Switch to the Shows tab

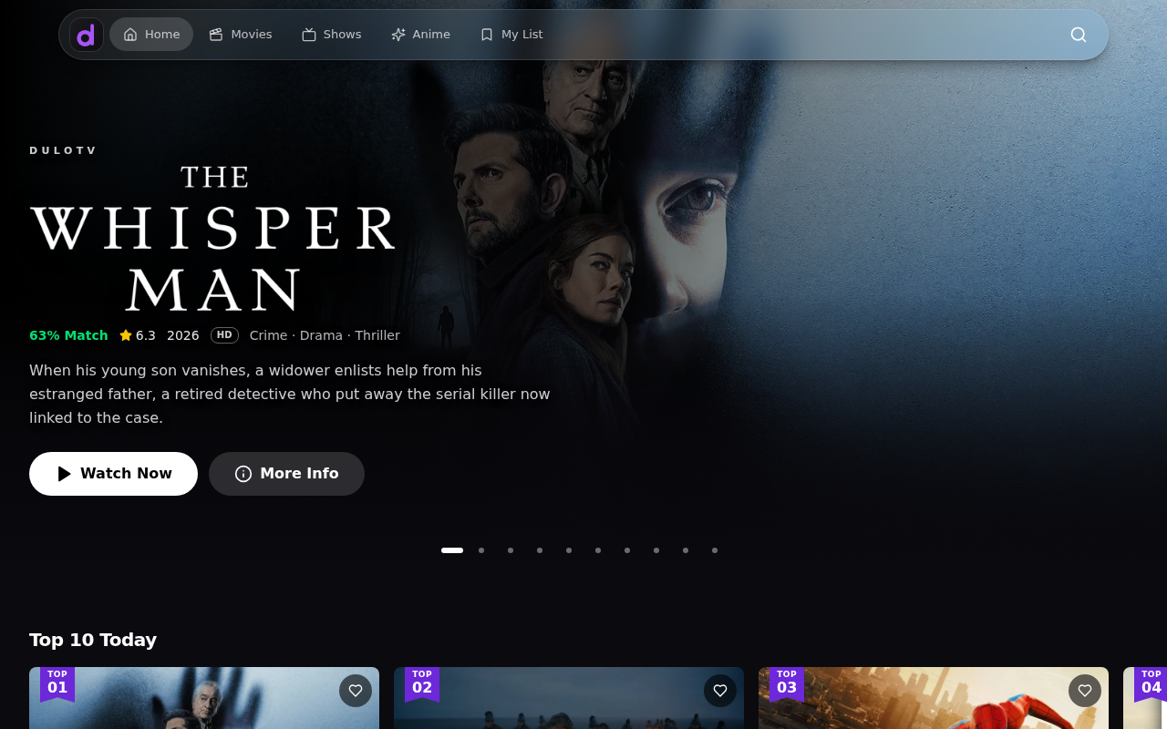coord(332,35)
